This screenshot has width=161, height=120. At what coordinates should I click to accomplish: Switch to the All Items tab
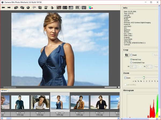point(4,90)
